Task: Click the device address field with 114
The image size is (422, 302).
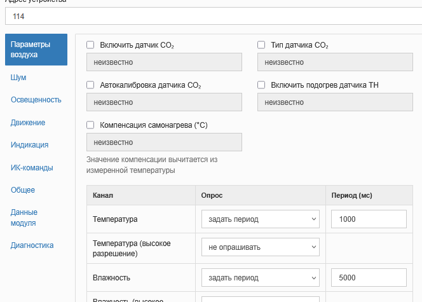Action: tap(211, 16)
